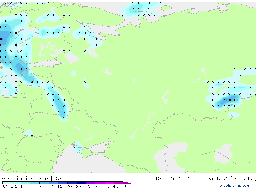Viewport: 256px width, 188px height.
Task: Click the precipitation value '5' on the map
Action: pyautogui.click(x=5, y=45)
